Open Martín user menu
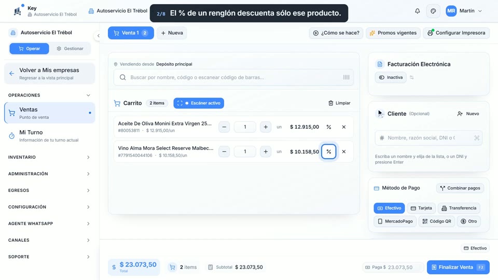 click(464, 11)
